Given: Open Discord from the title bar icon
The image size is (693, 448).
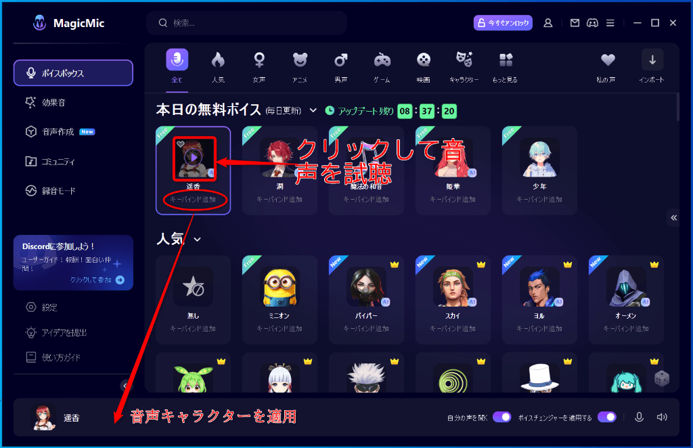Looking at the screenshot, I should (591, 22).
